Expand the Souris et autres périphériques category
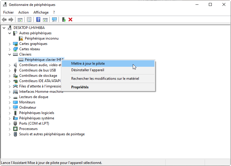The height and width of the screenshot is (166, 231). pos(9,134)
